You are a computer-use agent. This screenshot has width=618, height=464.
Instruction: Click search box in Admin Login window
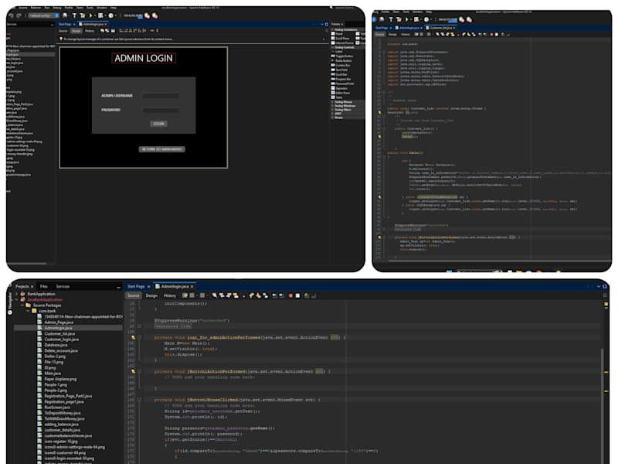[x=345, y=8]
